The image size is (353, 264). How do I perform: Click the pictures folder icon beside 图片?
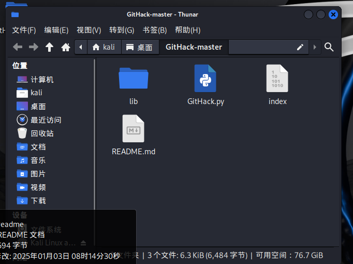tap(22, 174)
